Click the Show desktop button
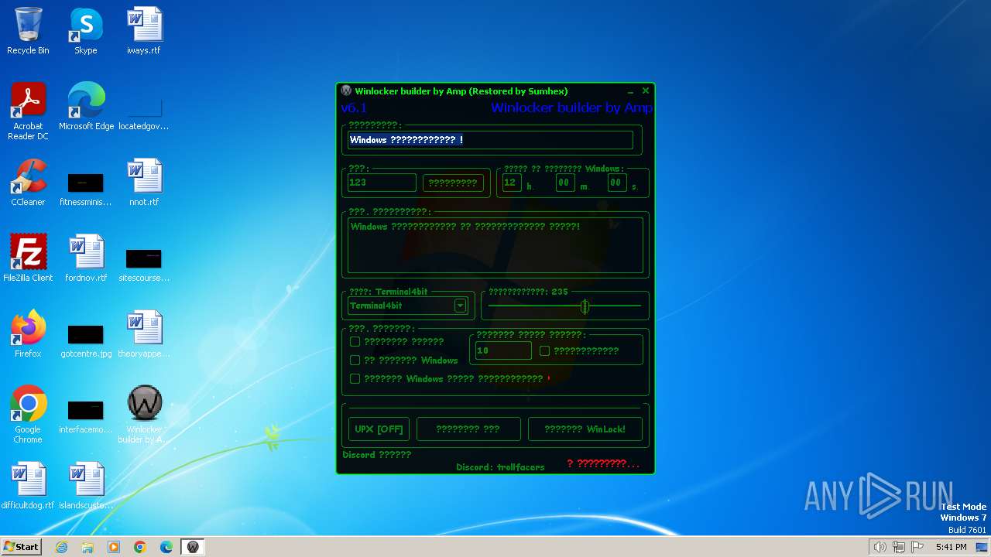The image size is (991, 557). tap(982, 547)
